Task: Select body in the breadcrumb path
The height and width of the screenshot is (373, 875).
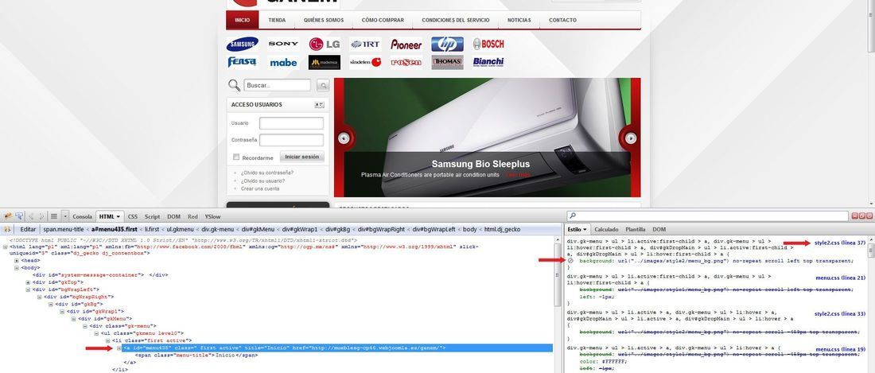Action: point(470,229)
